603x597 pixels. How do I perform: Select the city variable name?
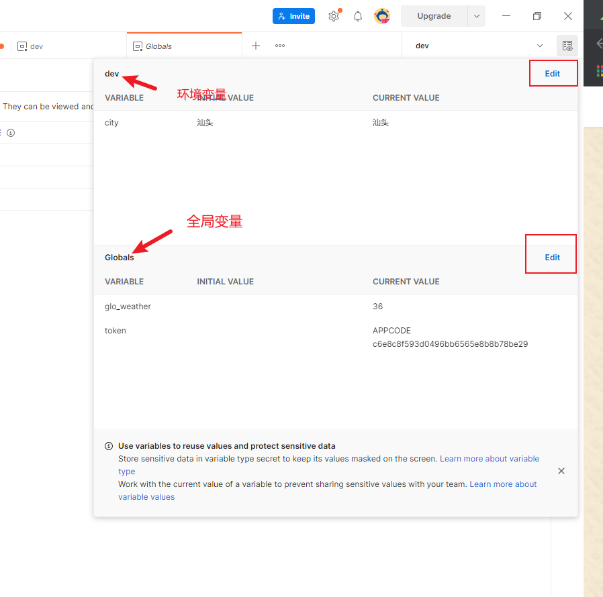[111, 123]
